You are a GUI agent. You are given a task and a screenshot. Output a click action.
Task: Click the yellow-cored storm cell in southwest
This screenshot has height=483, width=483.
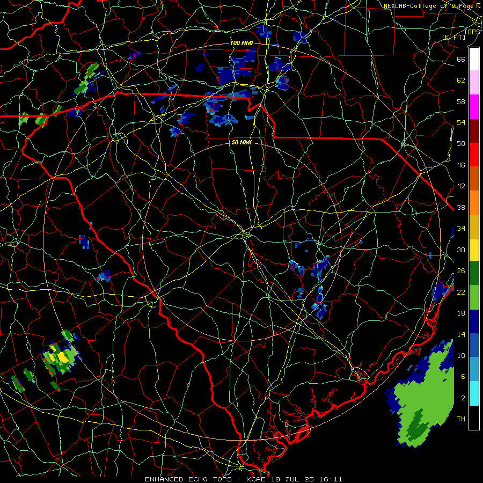(x=61, y=356)
